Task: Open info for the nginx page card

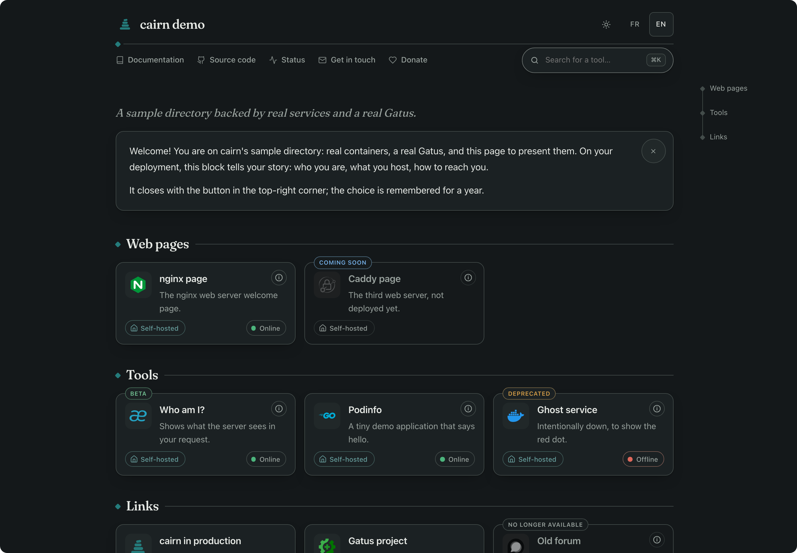Action: [x=278, y=278]
